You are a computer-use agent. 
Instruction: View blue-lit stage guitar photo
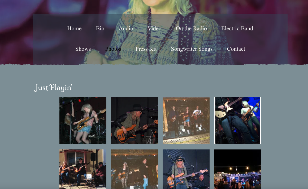[x=237, y=121]
